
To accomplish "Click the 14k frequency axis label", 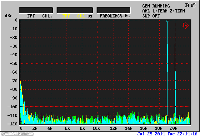I will [128, 128].
